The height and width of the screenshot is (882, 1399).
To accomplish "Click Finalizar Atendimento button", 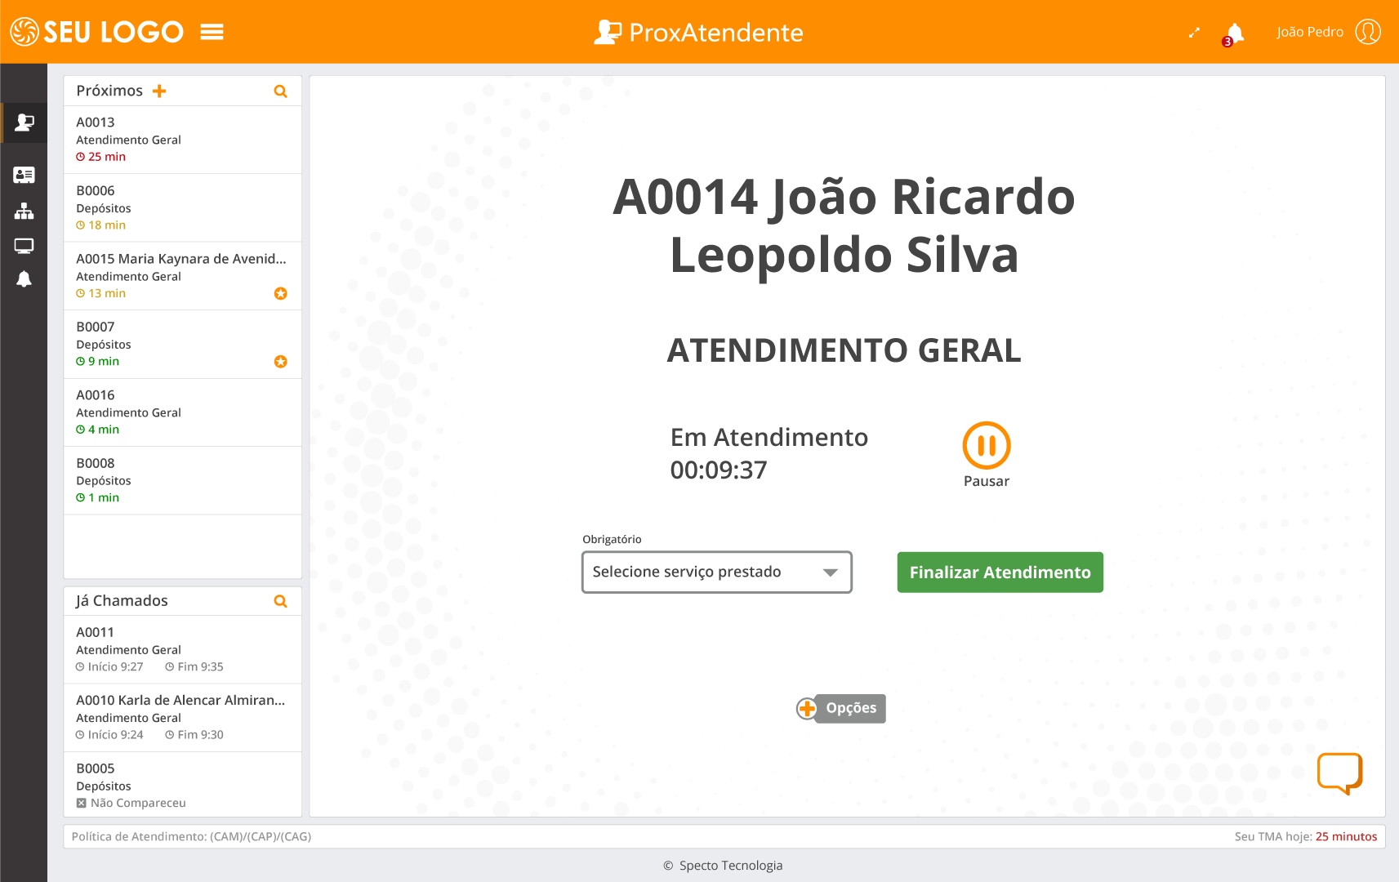I will click(x=1000, y=572).
